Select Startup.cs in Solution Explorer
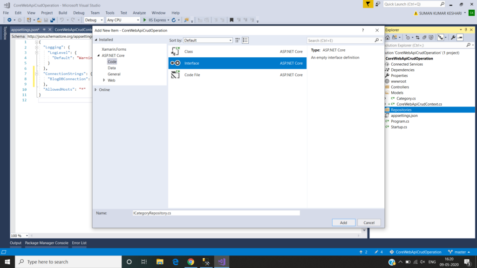The height and width of the screenshot is (268, 477). [x=399, y=127]
